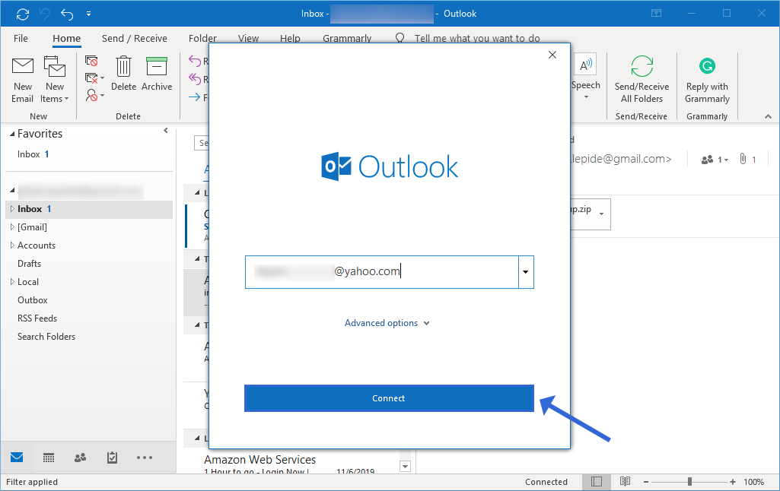Click the Reply arrow icon
780x491 pixels.
click(x=195, y=61)
